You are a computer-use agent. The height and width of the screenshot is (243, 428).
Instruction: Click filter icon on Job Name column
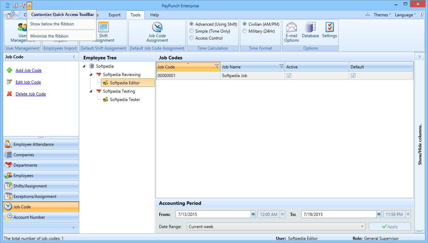[x=282, y=66]
